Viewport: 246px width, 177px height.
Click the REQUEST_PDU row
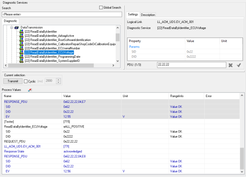click(121, 141)
